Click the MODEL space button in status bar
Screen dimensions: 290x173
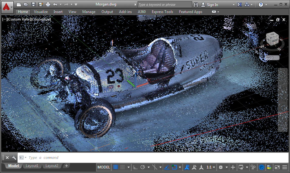tap(104, 167)
